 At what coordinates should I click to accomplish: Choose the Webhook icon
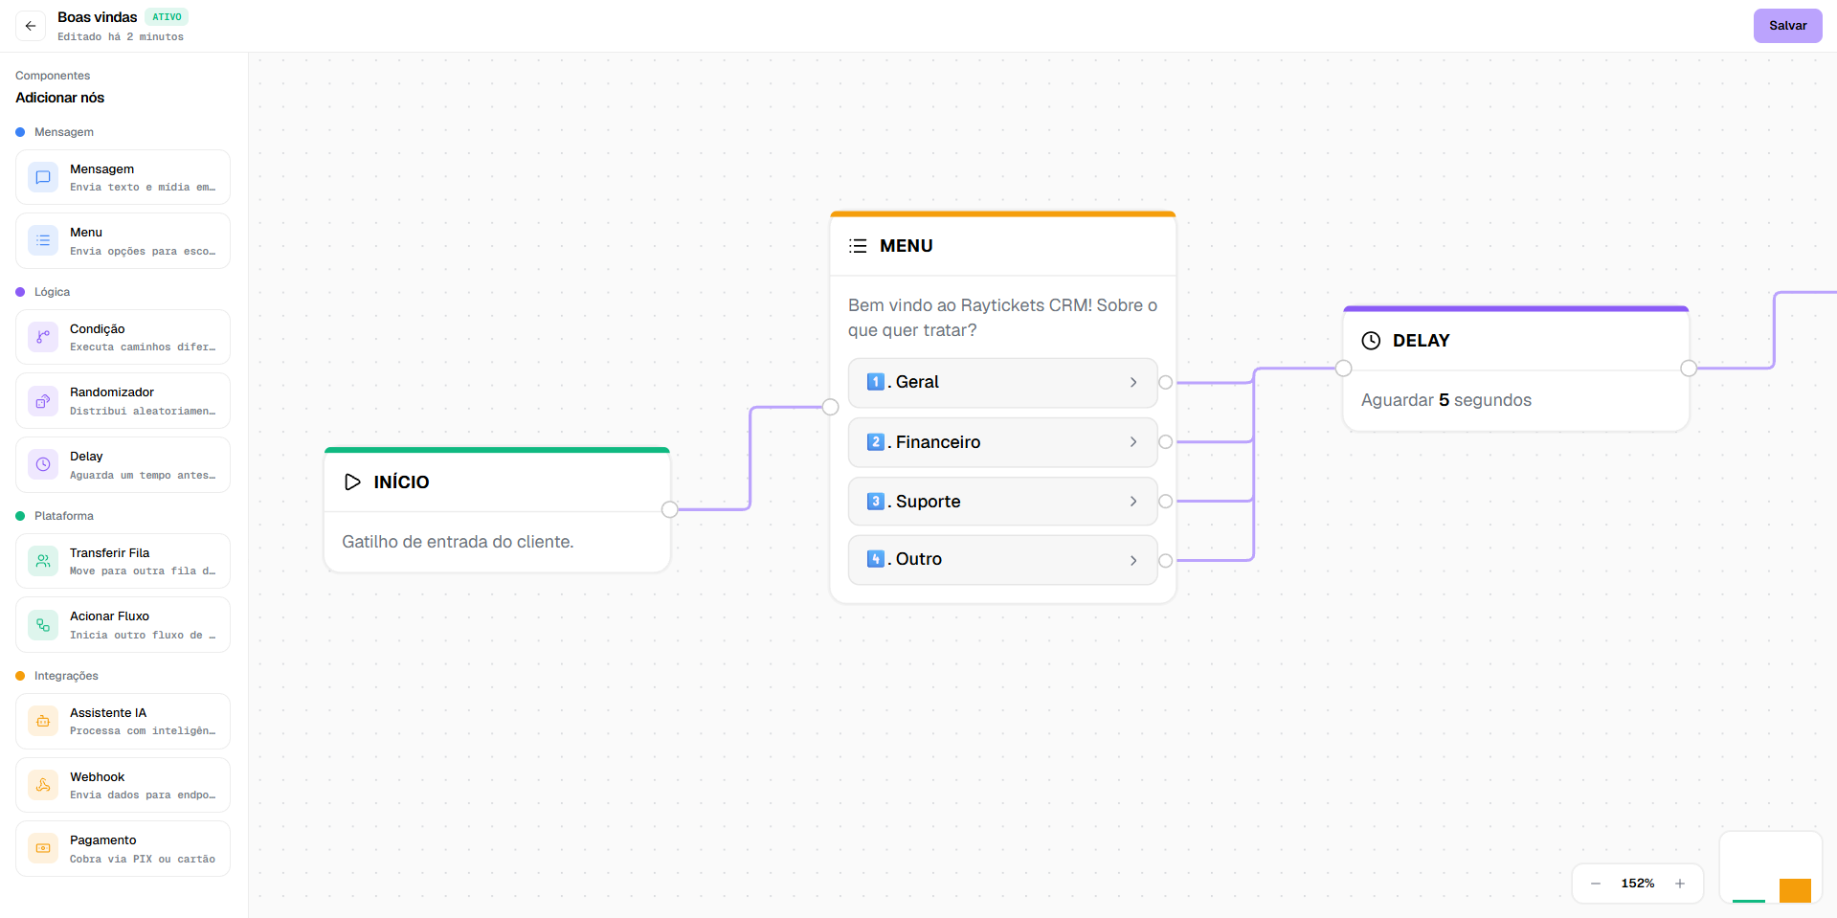(43, 785)
